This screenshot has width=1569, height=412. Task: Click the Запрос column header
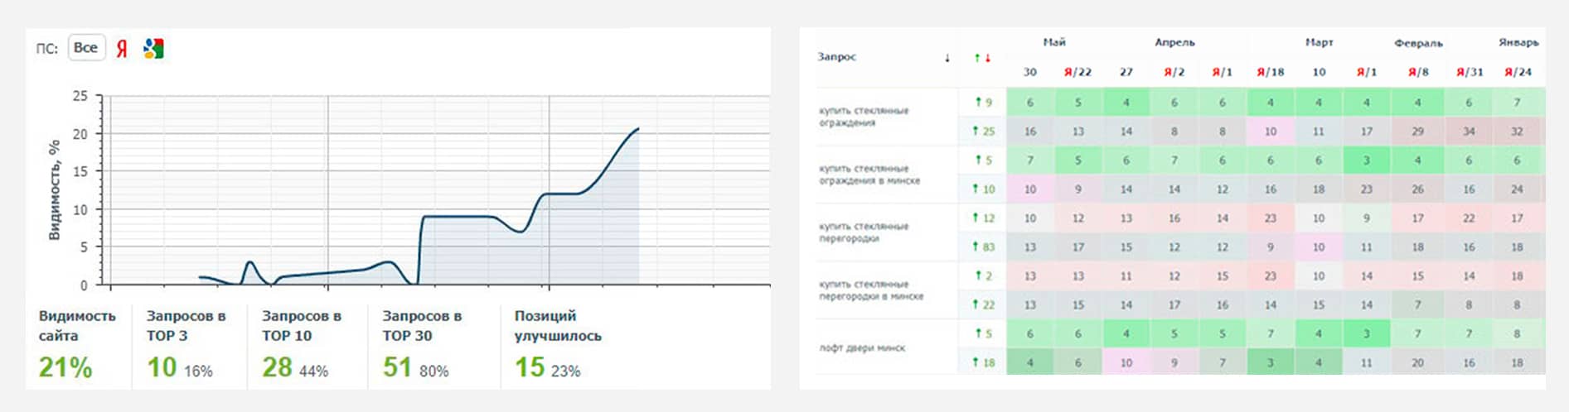[836, 57]
